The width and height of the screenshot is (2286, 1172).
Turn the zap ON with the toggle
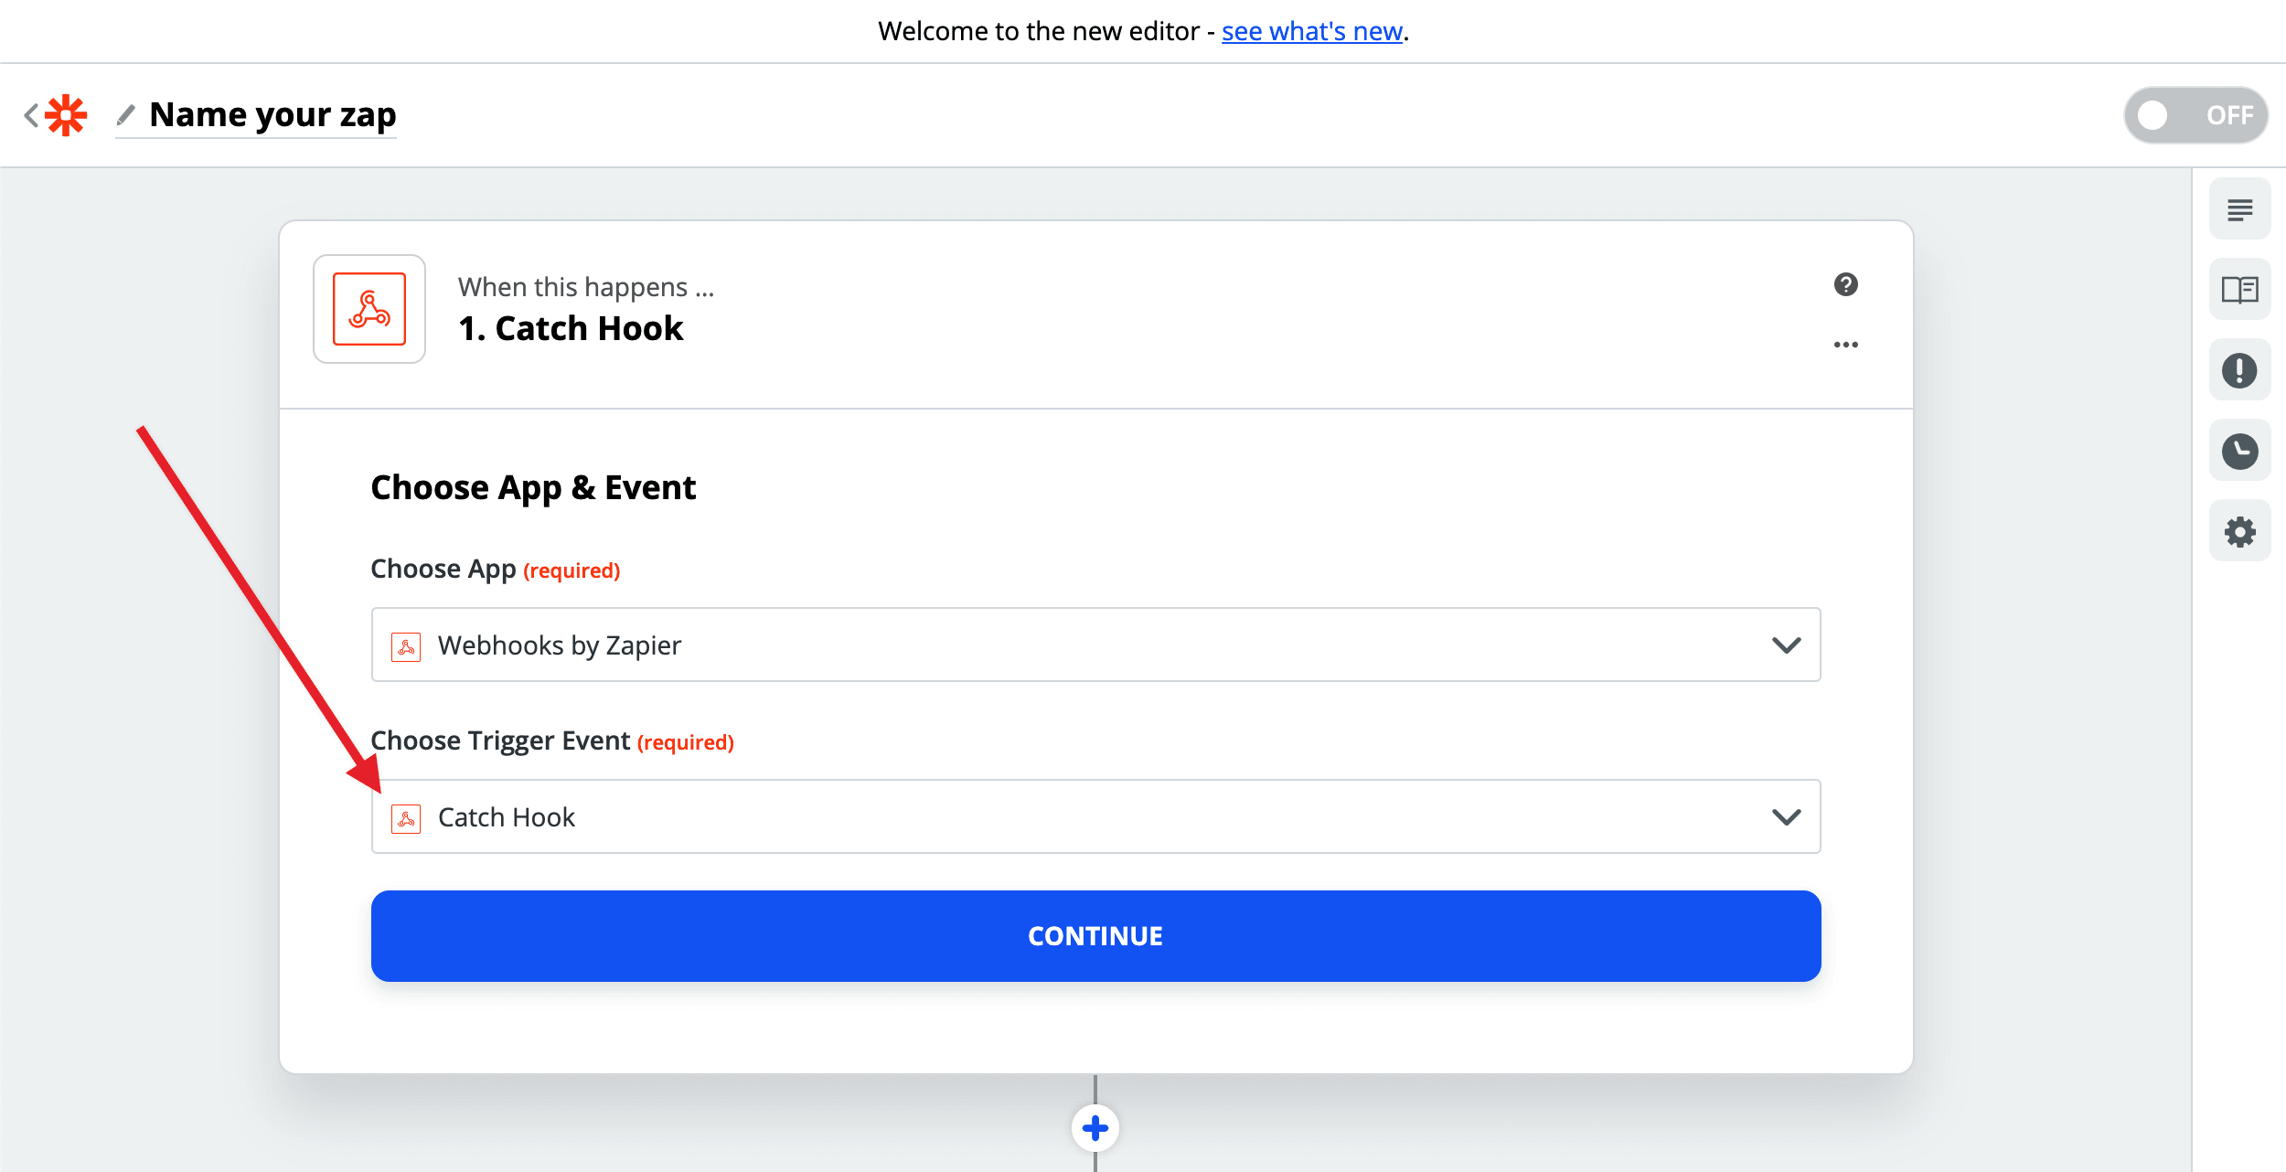2195,115
